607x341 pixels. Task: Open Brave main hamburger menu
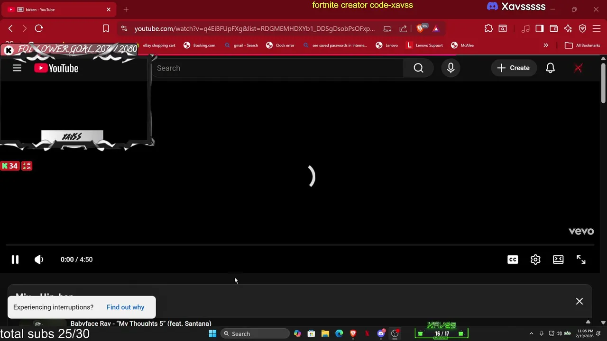(597, 28)
